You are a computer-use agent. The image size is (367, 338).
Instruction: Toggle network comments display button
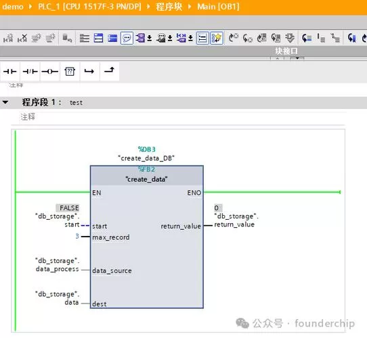[x=127, y=38]
